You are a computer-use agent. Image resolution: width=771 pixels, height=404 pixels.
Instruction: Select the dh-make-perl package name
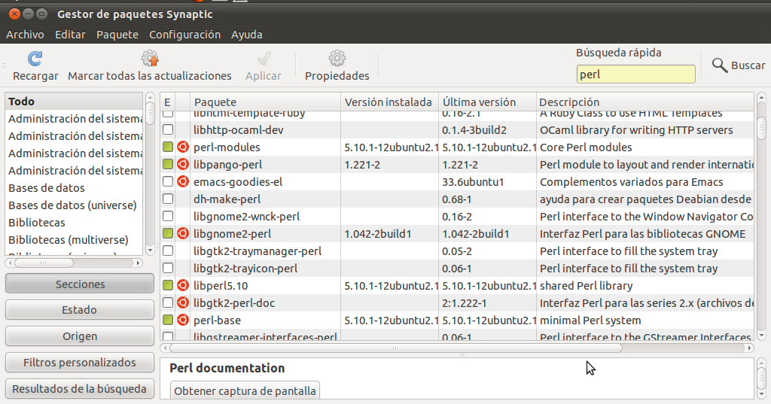click(227, 199)
